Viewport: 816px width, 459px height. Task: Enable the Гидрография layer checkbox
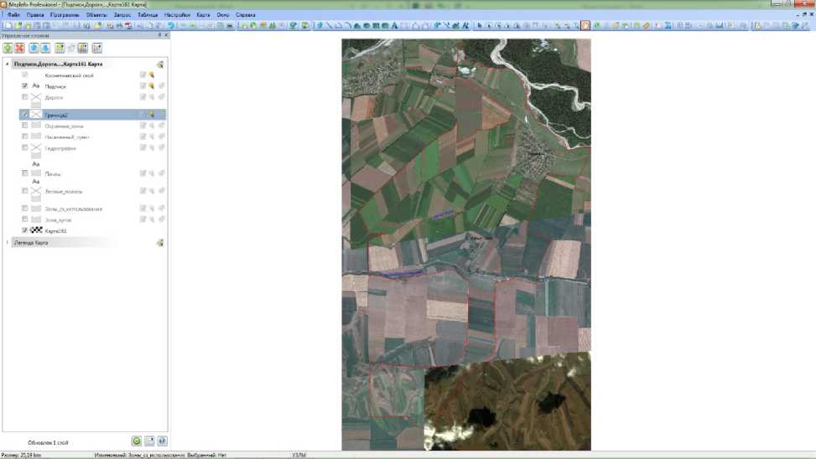coord(24,147)
